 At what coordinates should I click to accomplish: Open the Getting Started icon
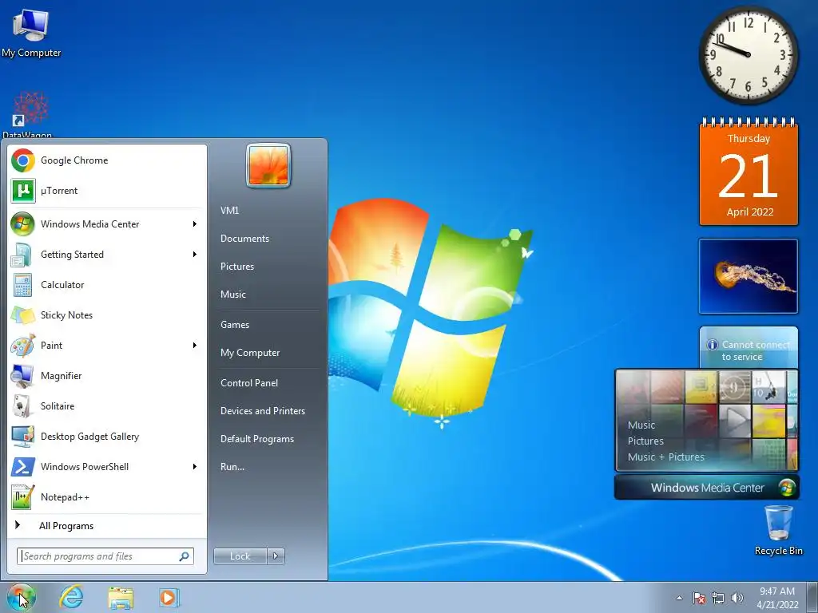(x=22, y=255)
